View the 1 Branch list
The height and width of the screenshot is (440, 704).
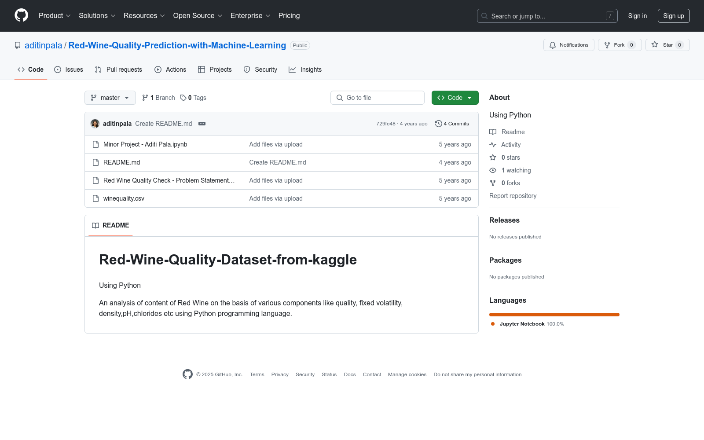[158, 98]
